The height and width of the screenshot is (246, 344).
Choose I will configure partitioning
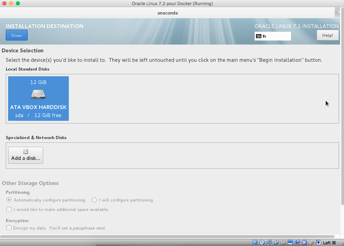pos(94,200)
